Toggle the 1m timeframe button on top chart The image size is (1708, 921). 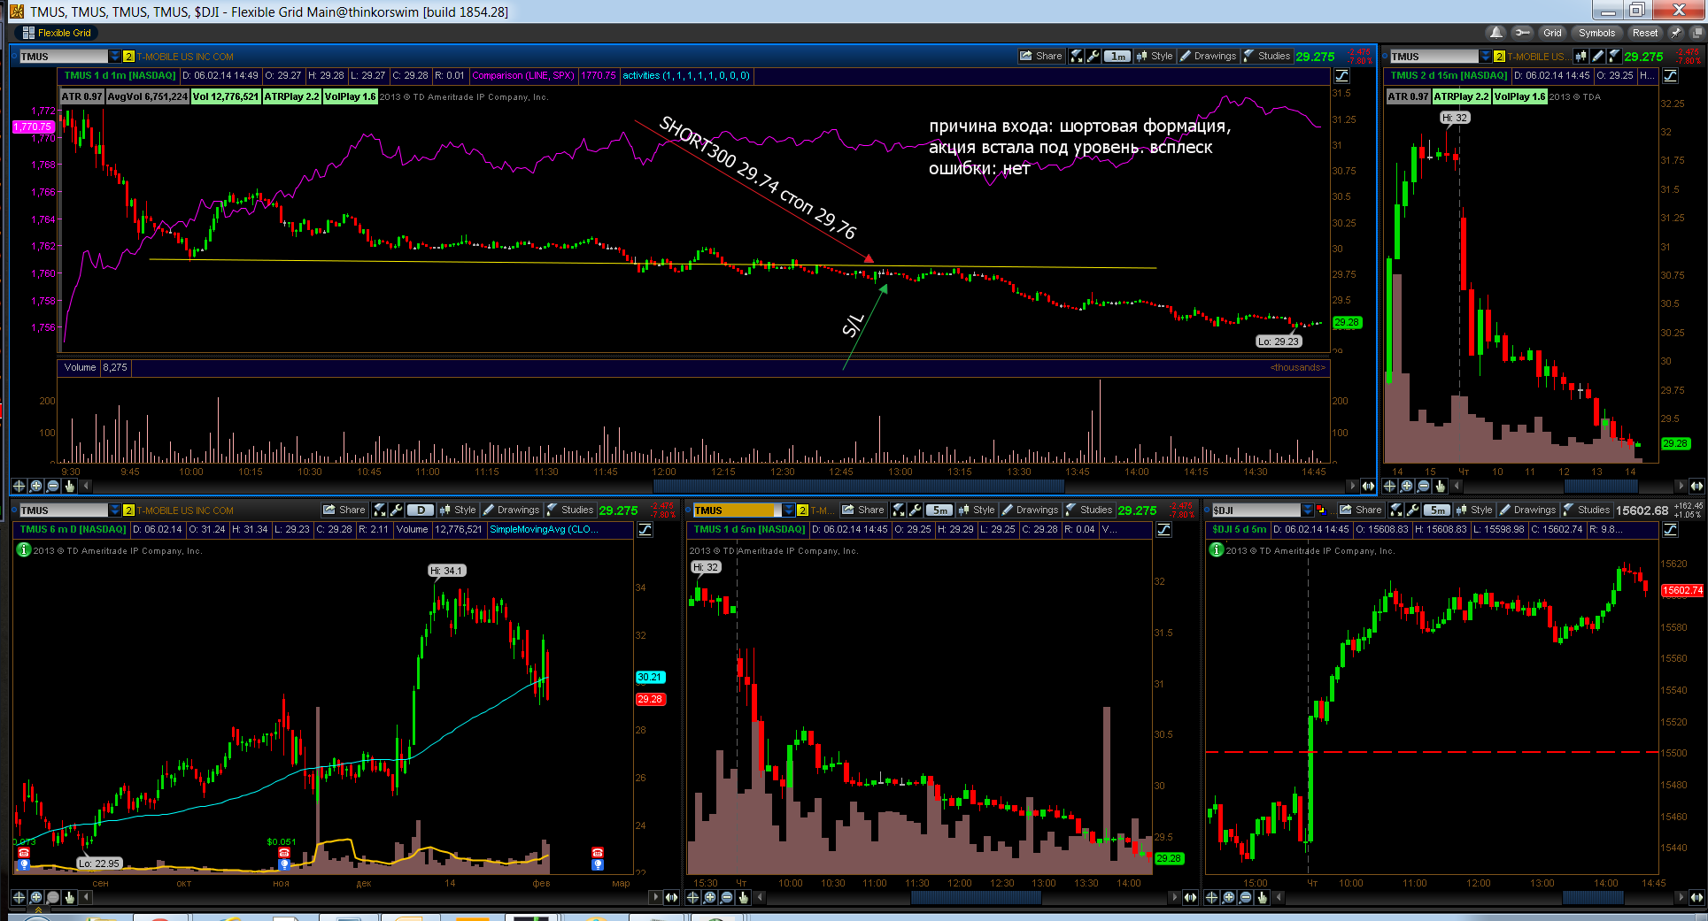[1117, 56]
